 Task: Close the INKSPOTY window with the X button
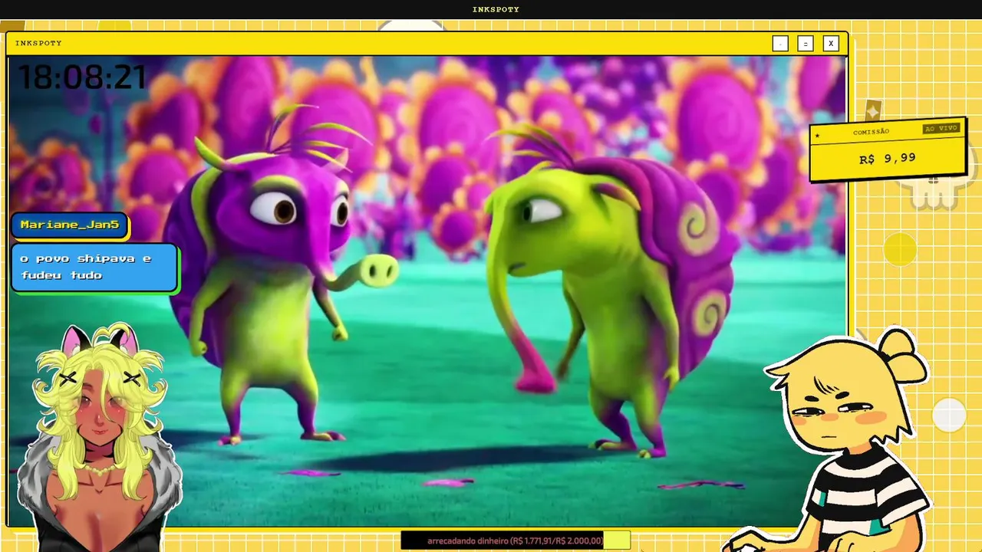click(x=830, y=44)
